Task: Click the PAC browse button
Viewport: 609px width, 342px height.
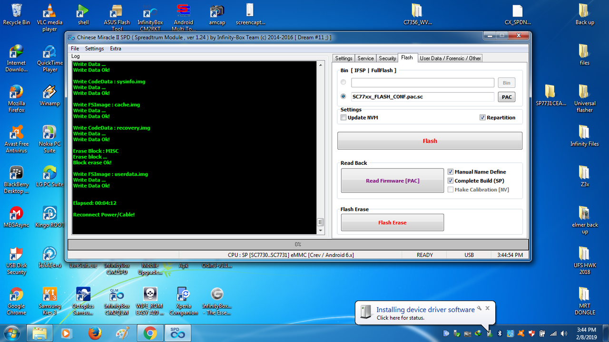Action: click(x=507, y=97)
